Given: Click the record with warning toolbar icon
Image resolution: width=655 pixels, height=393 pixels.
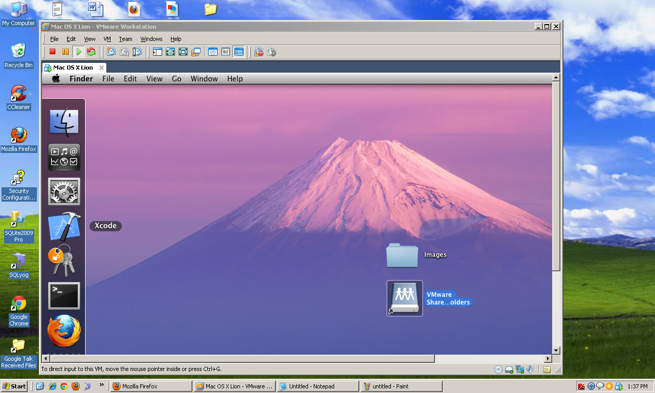Looking at the screenshot, I should [x=259, y=52].
